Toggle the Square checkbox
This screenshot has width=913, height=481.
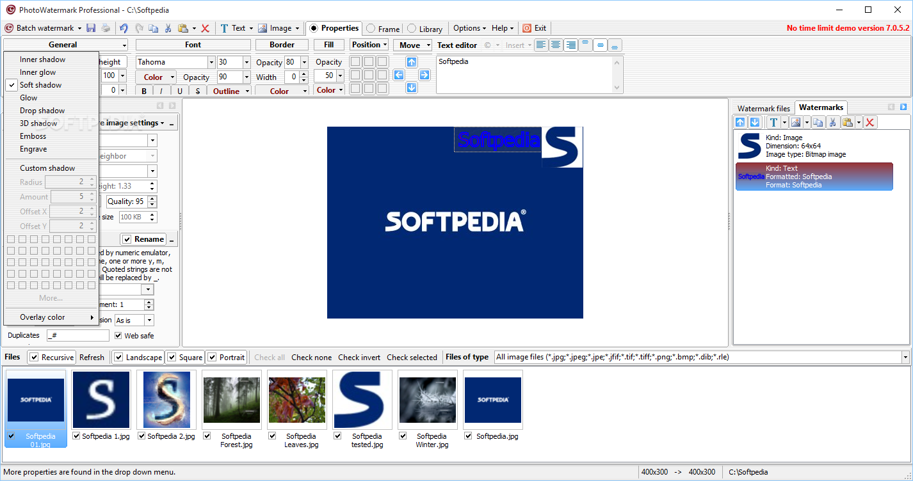(x=172, y=358)
